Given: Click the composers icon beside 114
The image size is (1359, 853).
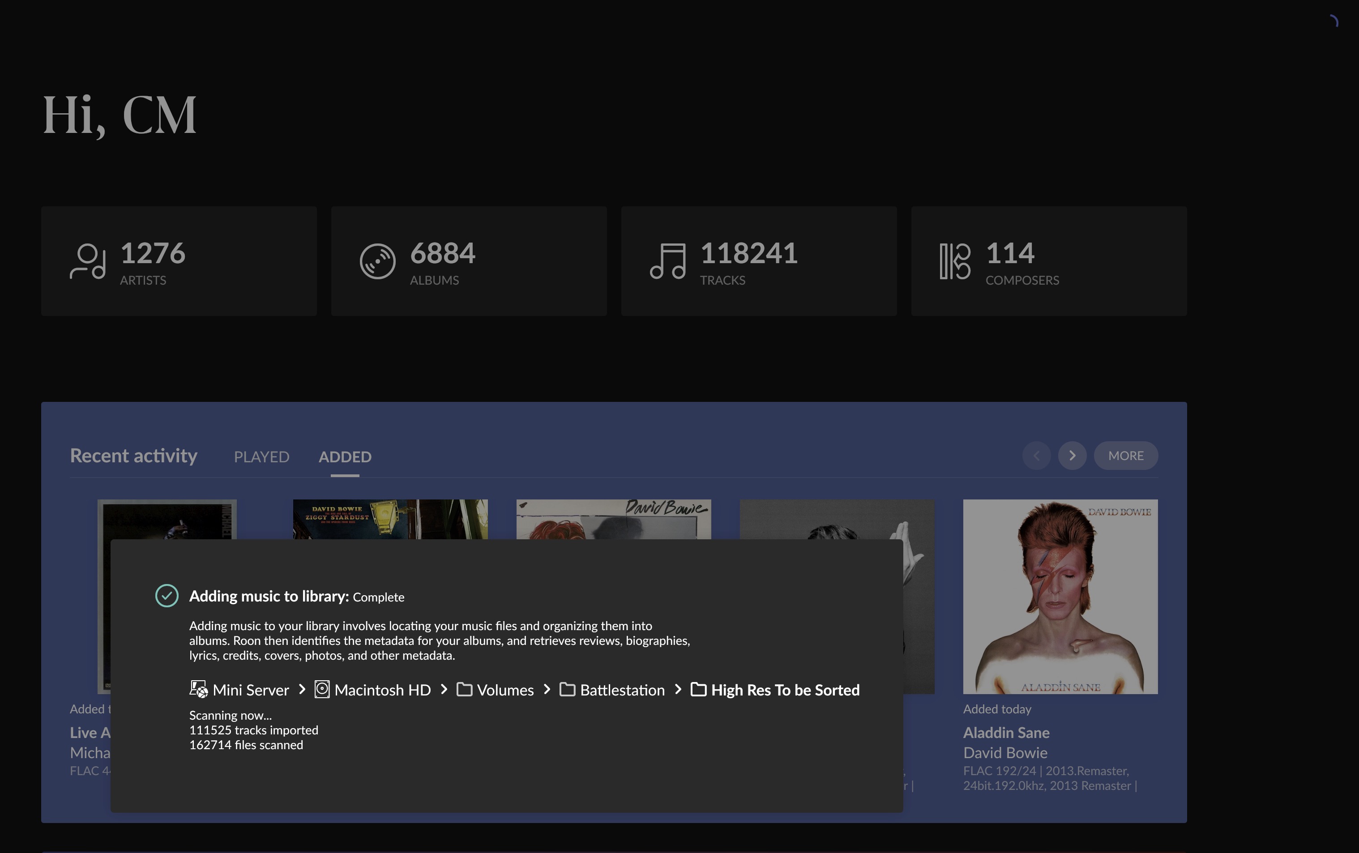Looking at the screenshot, I should coord(954,261).
